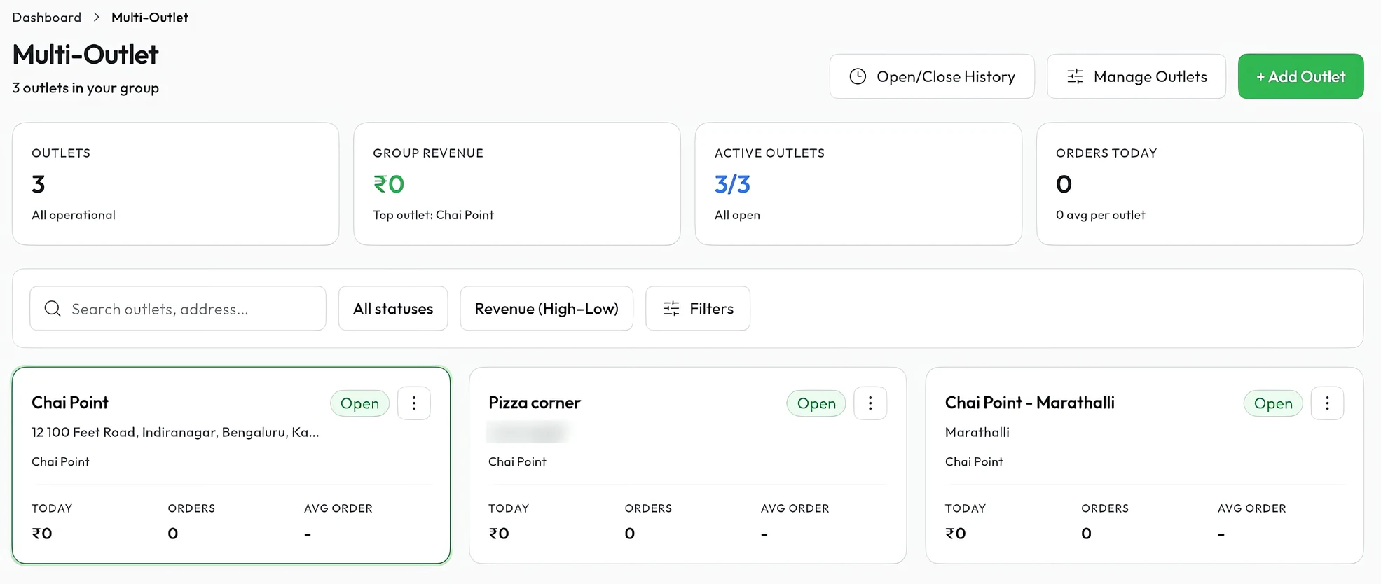Open Chai Point - Marathalli three-dot menu

pos(1327,403)
